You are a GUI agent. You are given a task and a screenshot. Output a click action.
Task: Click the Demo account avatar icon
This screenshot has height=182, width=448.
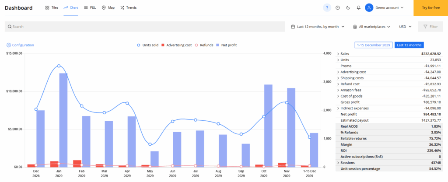(x=369, y=7)
